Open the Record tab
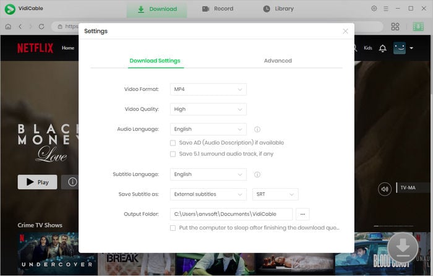 pos(218,9)
